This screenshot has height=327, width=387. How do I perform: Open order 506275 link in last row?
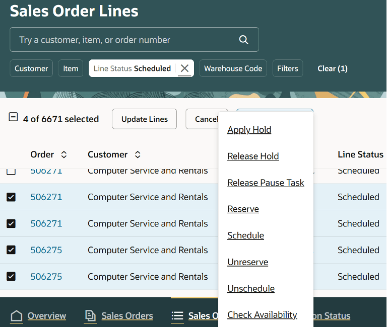click(46, 277)
